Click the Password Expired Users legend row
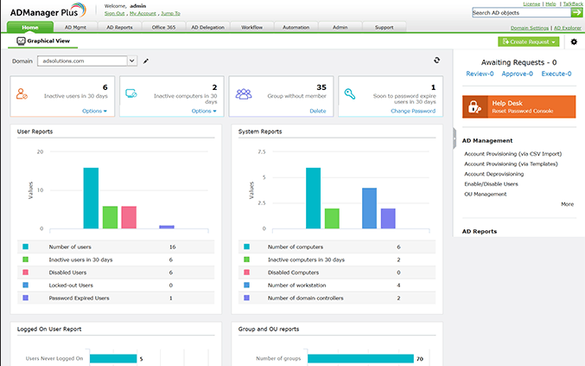Viewport: 585px width, 366px height. tap(116, 298)
